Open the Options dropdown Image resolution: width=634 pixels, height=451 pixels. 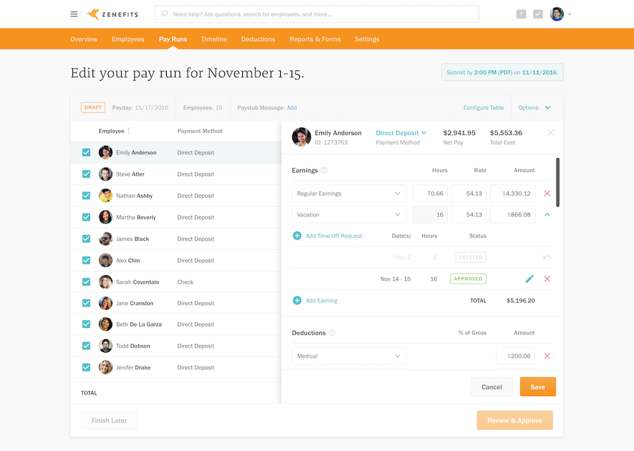pos(534,108)
